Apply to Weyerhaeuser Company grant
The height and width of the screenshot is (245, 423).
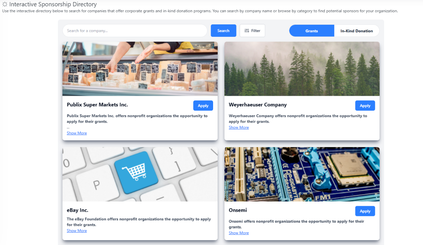[x=365, y=106]
